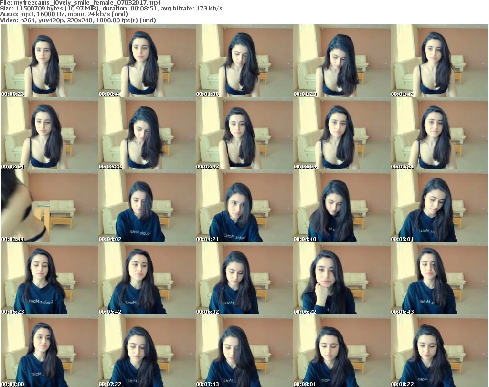This screenshot has width=489, height=387.
Task: Choose the thumbnail at timestamp 00:01:42
Action: [439, 61]
